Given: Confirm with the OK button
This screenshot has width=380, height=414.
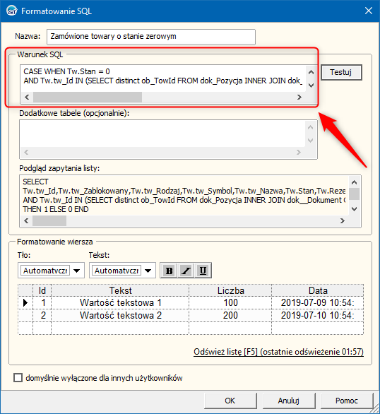Looking at the screenshot, I should (x=230, y=401).
